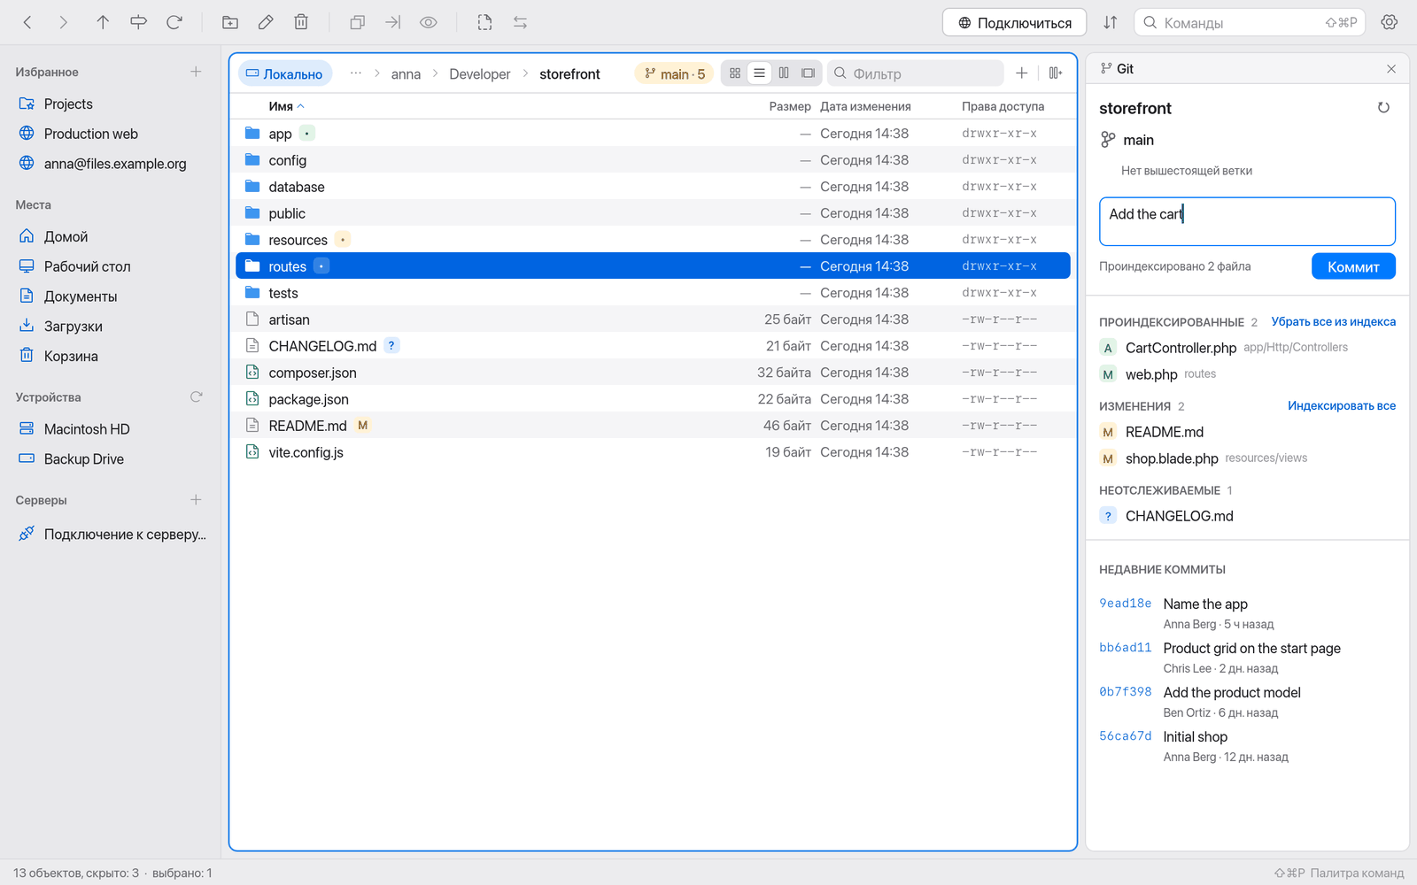The height and width of the screenshot is (885, 1417).
Task: Create a new folder from the toolbar
Action: (x=230, y=22)
